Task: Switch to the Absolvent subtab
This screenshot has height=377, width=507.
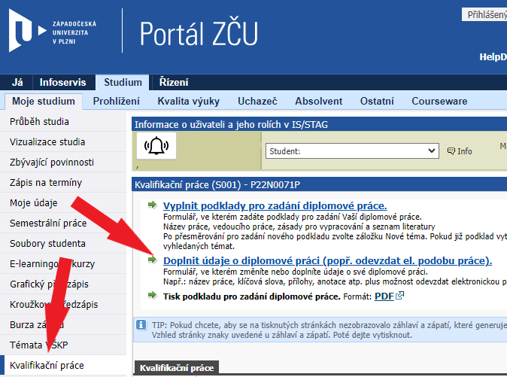Action: pyautogui.click(x=318, y=101)
